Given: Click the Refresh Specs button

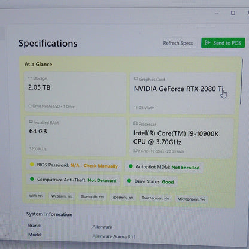Looking at the screenshot, I should [x=178, y=43].
